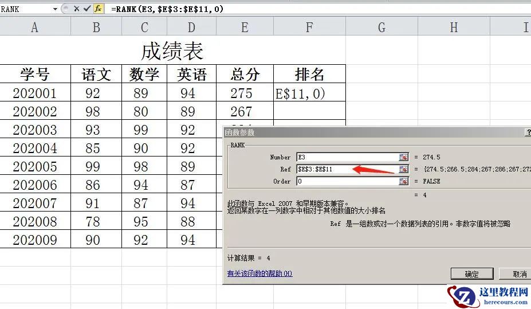Click 数学 score 99 for student 202003

pyautogui.click(x=144, y=129)
